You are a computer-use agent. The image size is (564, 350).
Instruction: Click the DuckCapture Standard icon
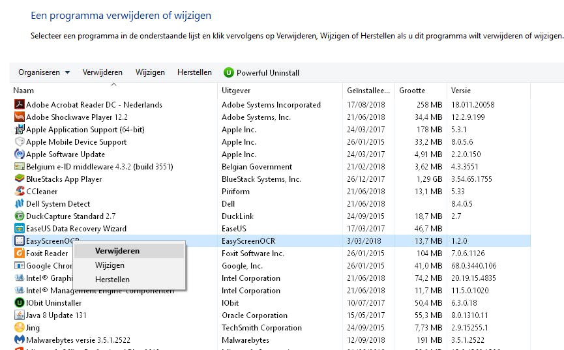19,216
